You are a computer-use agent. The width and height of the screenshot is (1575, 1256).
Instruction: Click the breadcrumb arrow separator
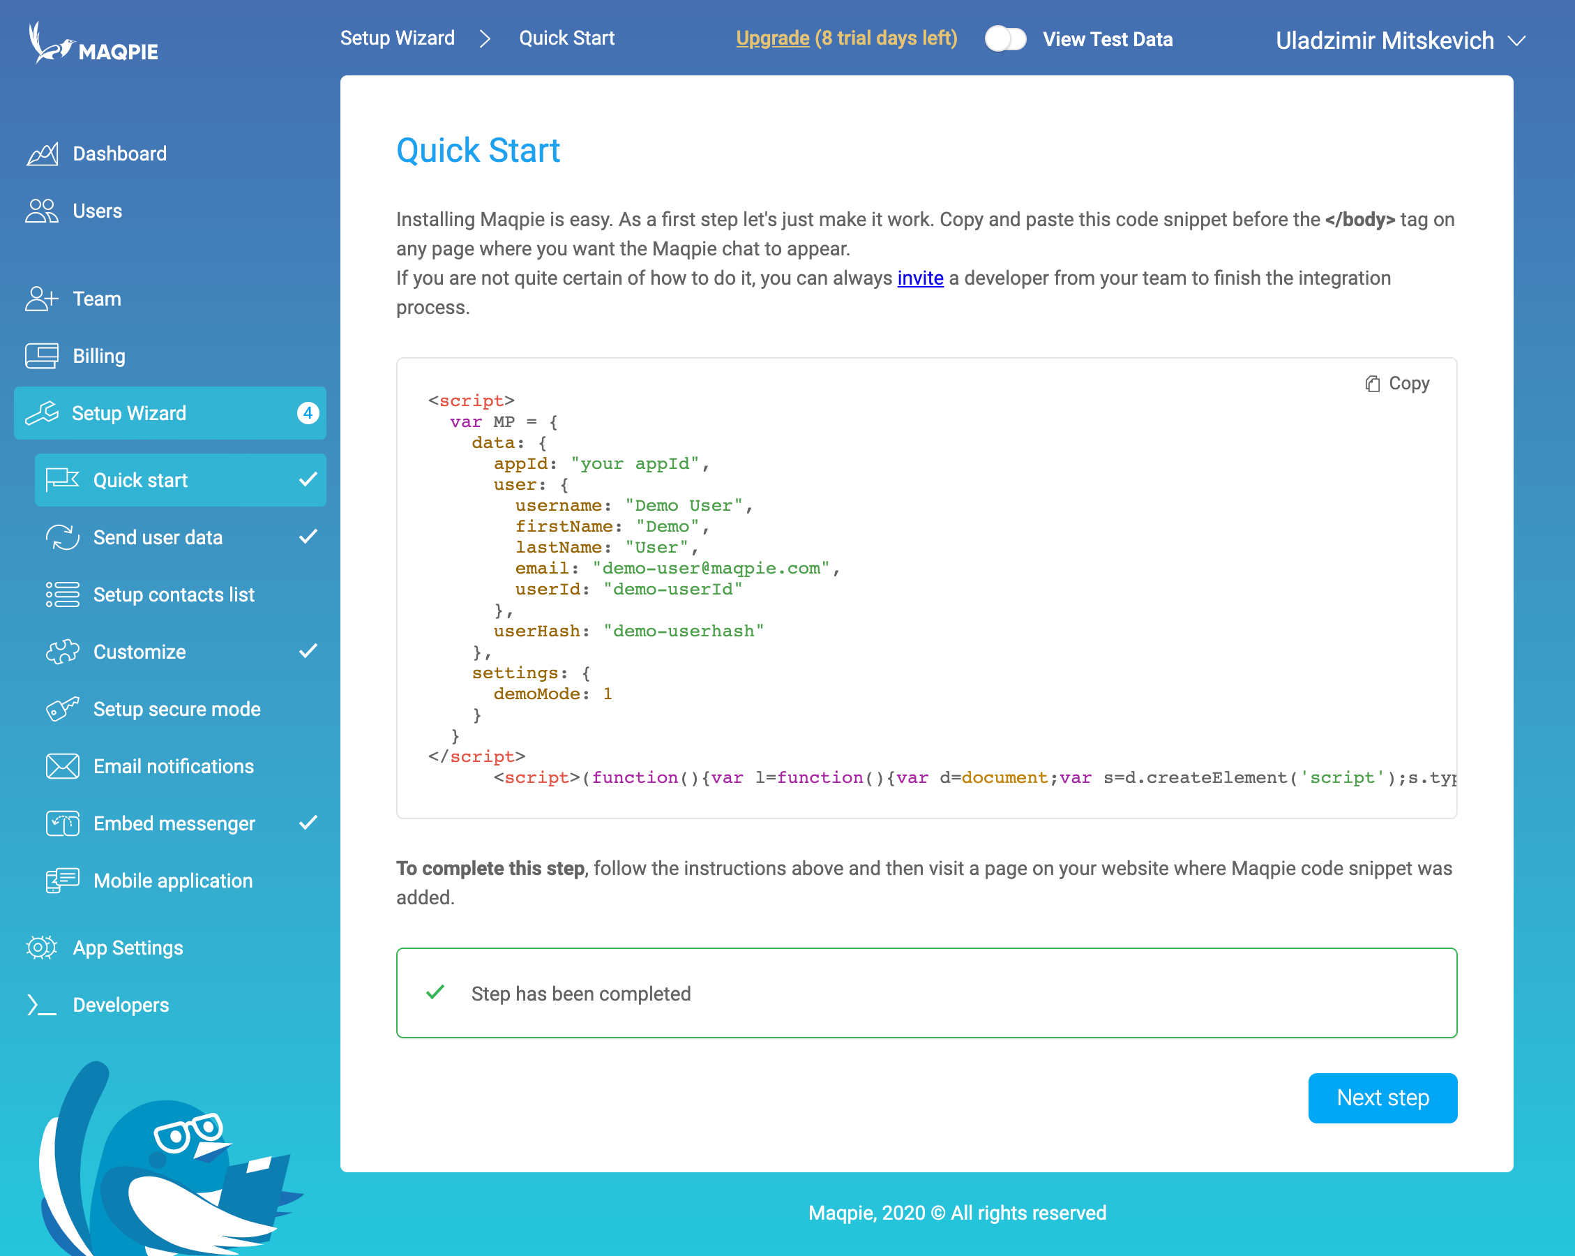(x=485, y=38)
